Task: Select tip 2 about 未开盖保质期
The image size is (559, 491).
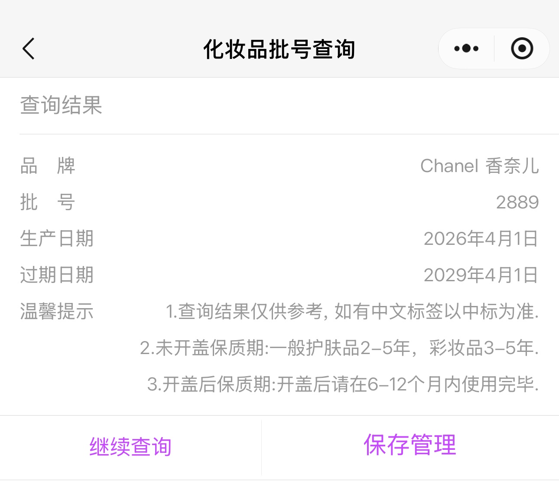Action: (x=339, y=348)
